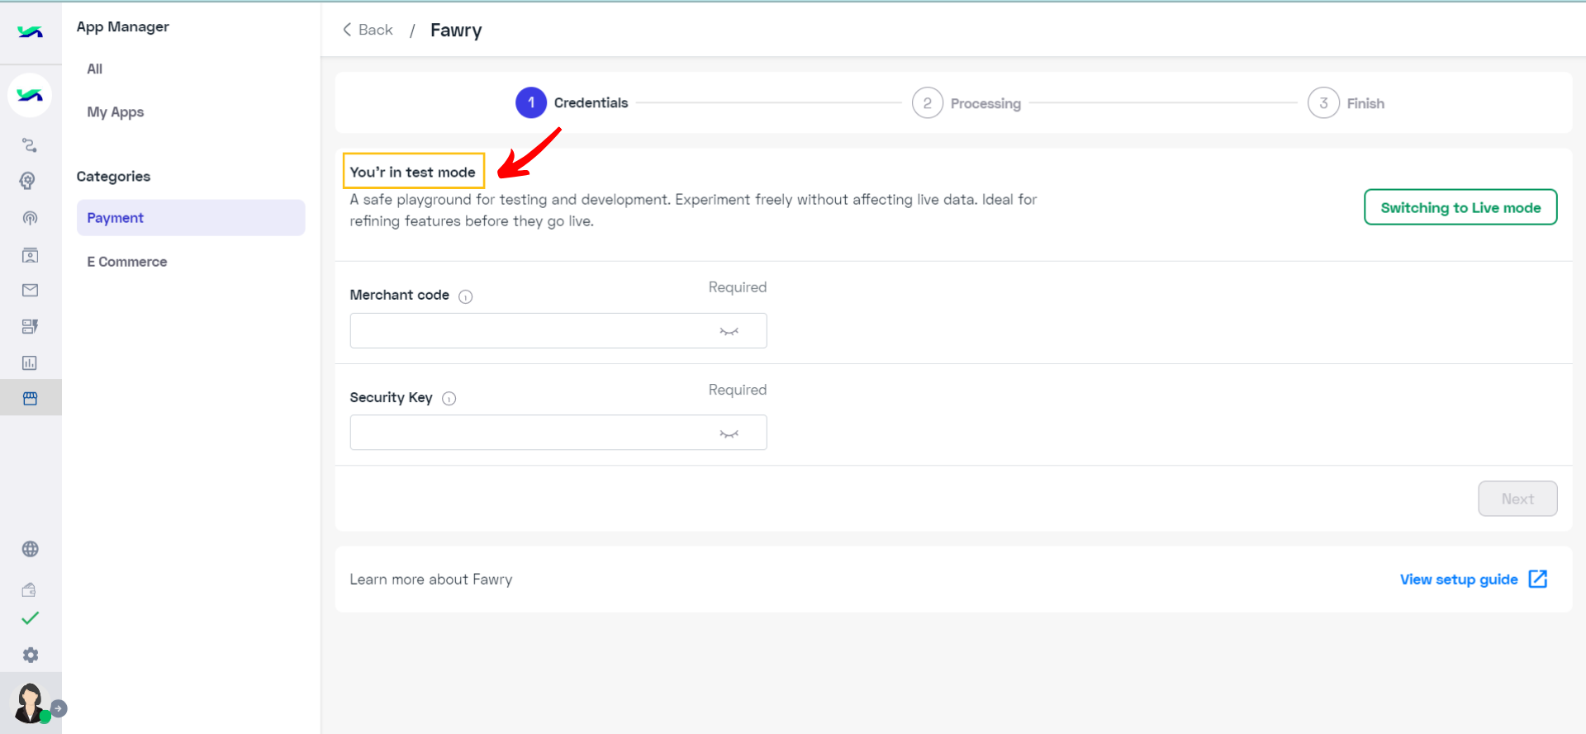This screenshot has width=1586, height=734.
Task: Open the contacts card icon in the sidebar
Action: click(30, 255)
